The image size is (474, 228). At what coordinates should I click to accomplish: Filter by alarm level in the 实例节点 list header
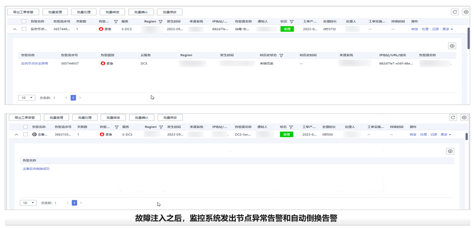click(116, 22)
